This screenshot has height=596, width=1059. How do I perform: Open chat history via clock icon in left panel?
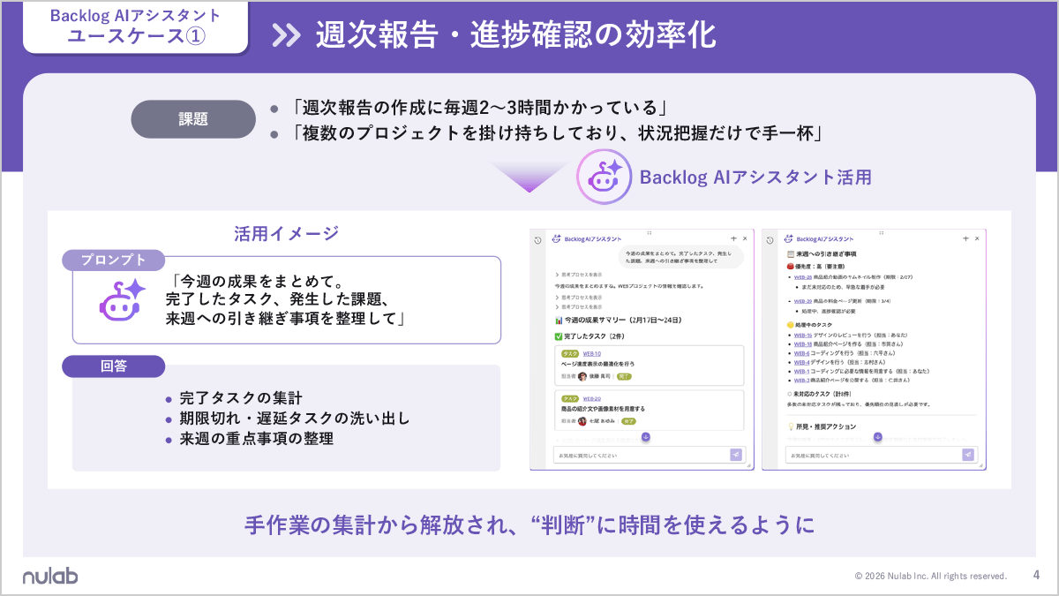pos(537,241)
